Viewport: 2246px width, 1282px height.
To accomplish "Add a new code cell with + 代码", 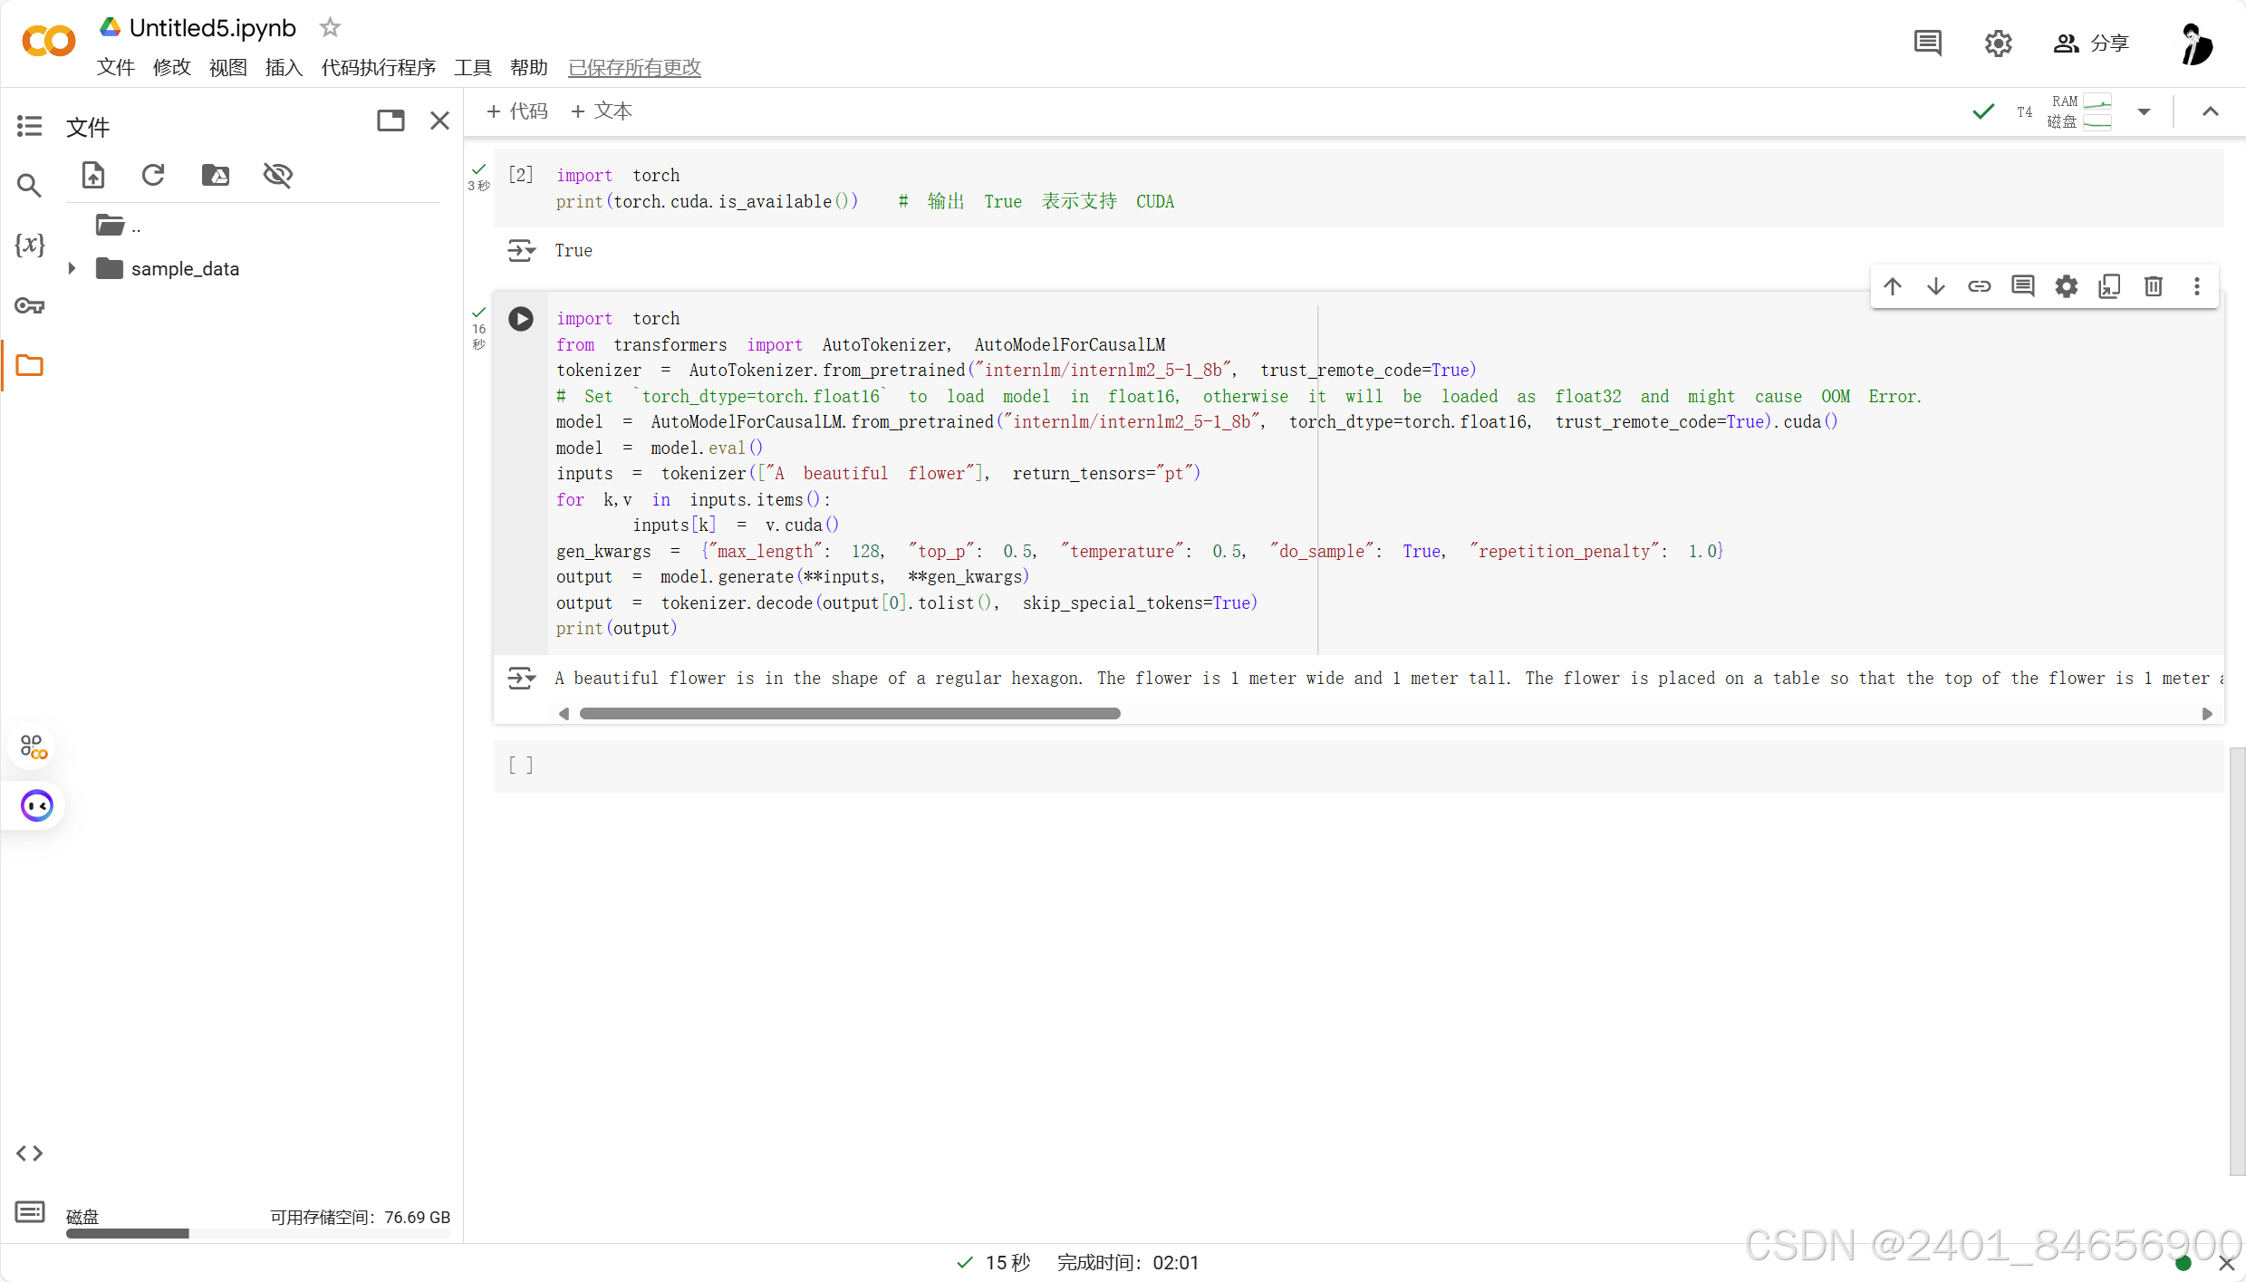I will tap(517, 111).
